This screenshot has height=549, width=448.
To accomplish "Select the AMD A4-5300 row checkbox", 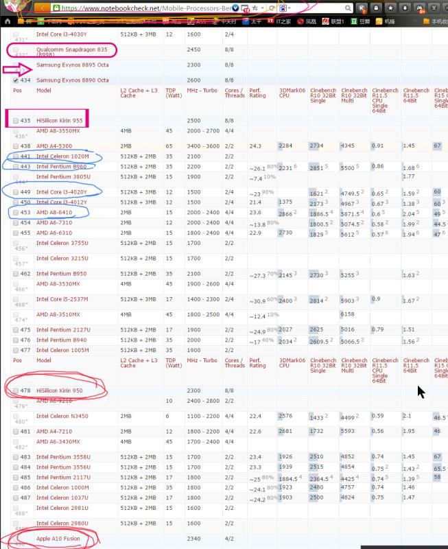I will 15,146.
